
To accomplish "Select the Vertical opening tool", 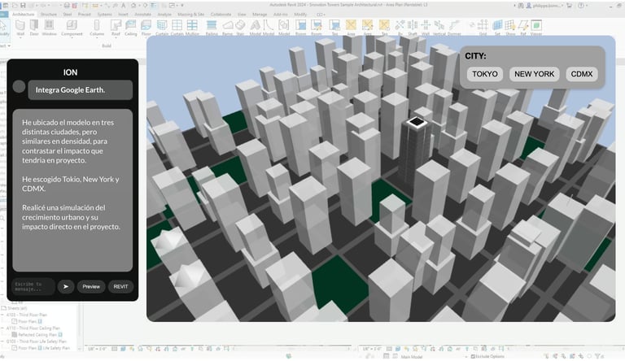I will tap(439, 28).
